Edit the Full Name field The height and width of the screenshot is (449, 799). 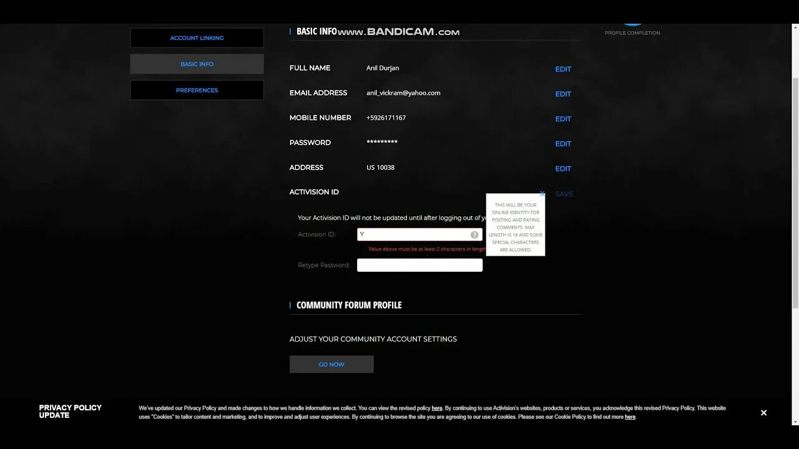[563, 69]
